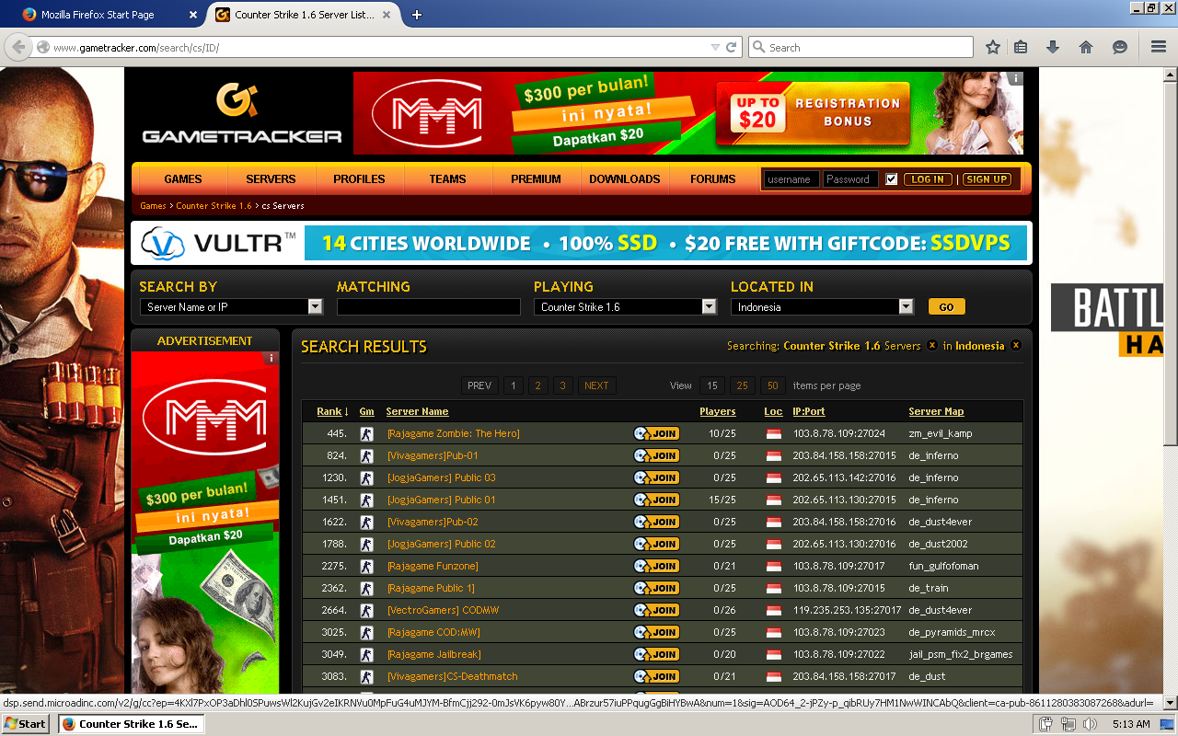Screen dimensions: 1178x736
Task: Bookmark this page with the star icon
Action: point(993,47)
